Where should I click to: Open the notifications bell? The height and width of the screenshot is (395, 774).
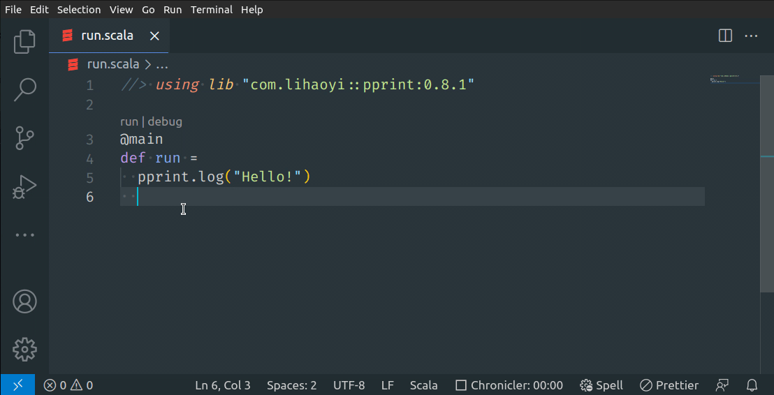pos(752,385)
